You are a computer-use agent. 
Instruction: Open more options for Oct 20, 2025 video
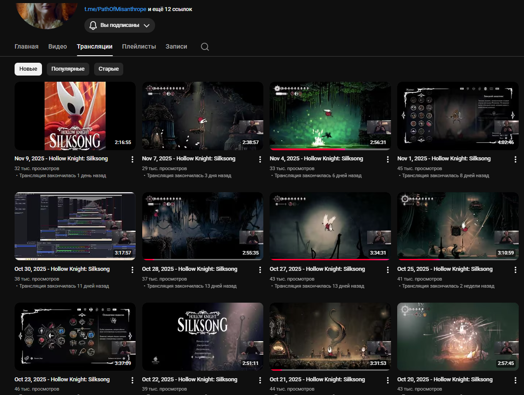[x=515, y=380]
